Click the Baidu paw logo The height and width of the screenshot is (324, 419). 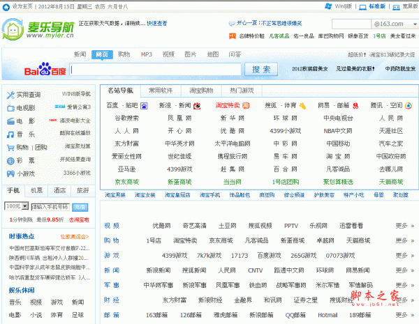coord(45,69)
